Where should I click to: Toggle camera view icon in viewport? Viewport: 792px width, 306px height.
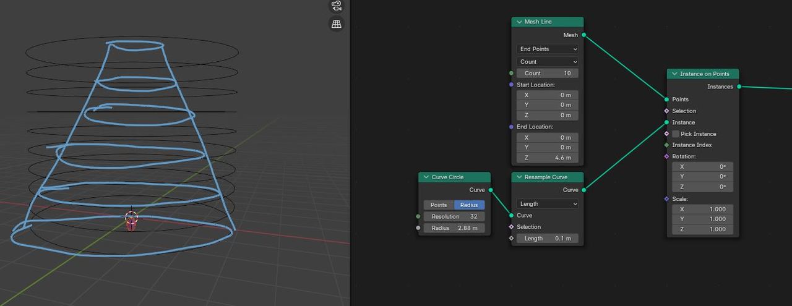(337, 6)
